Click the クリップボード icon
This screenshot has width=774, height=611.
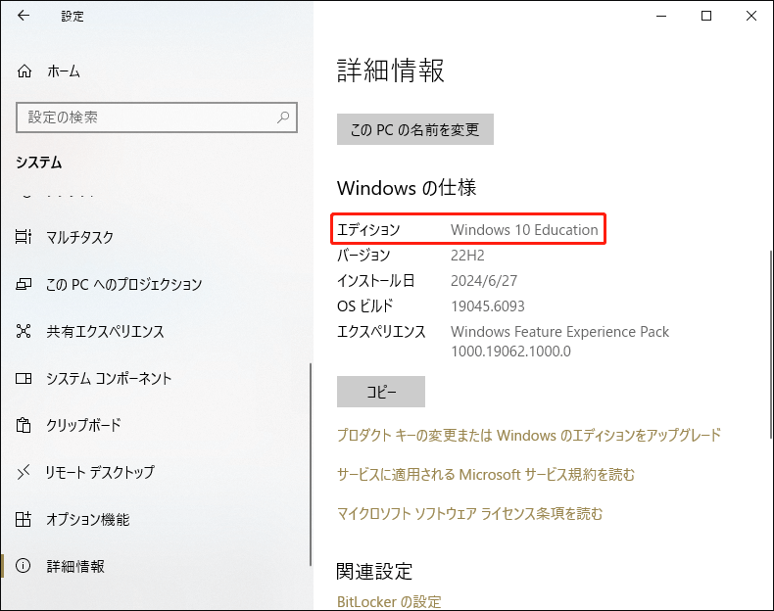click(24, 425)
